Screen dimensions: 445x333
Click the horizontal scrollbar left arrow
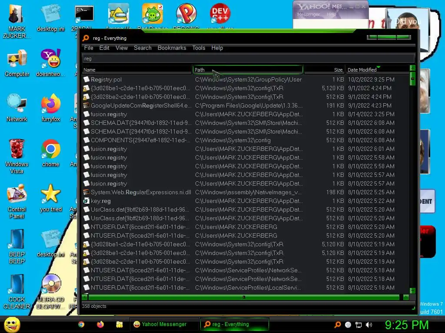pyautogui.click(x=85, y=297)
